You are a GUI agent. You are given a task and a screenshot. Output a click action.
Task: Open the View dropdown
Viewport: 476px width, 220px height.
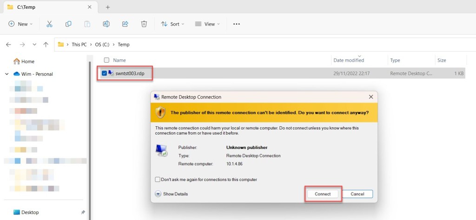pos(207,24)
